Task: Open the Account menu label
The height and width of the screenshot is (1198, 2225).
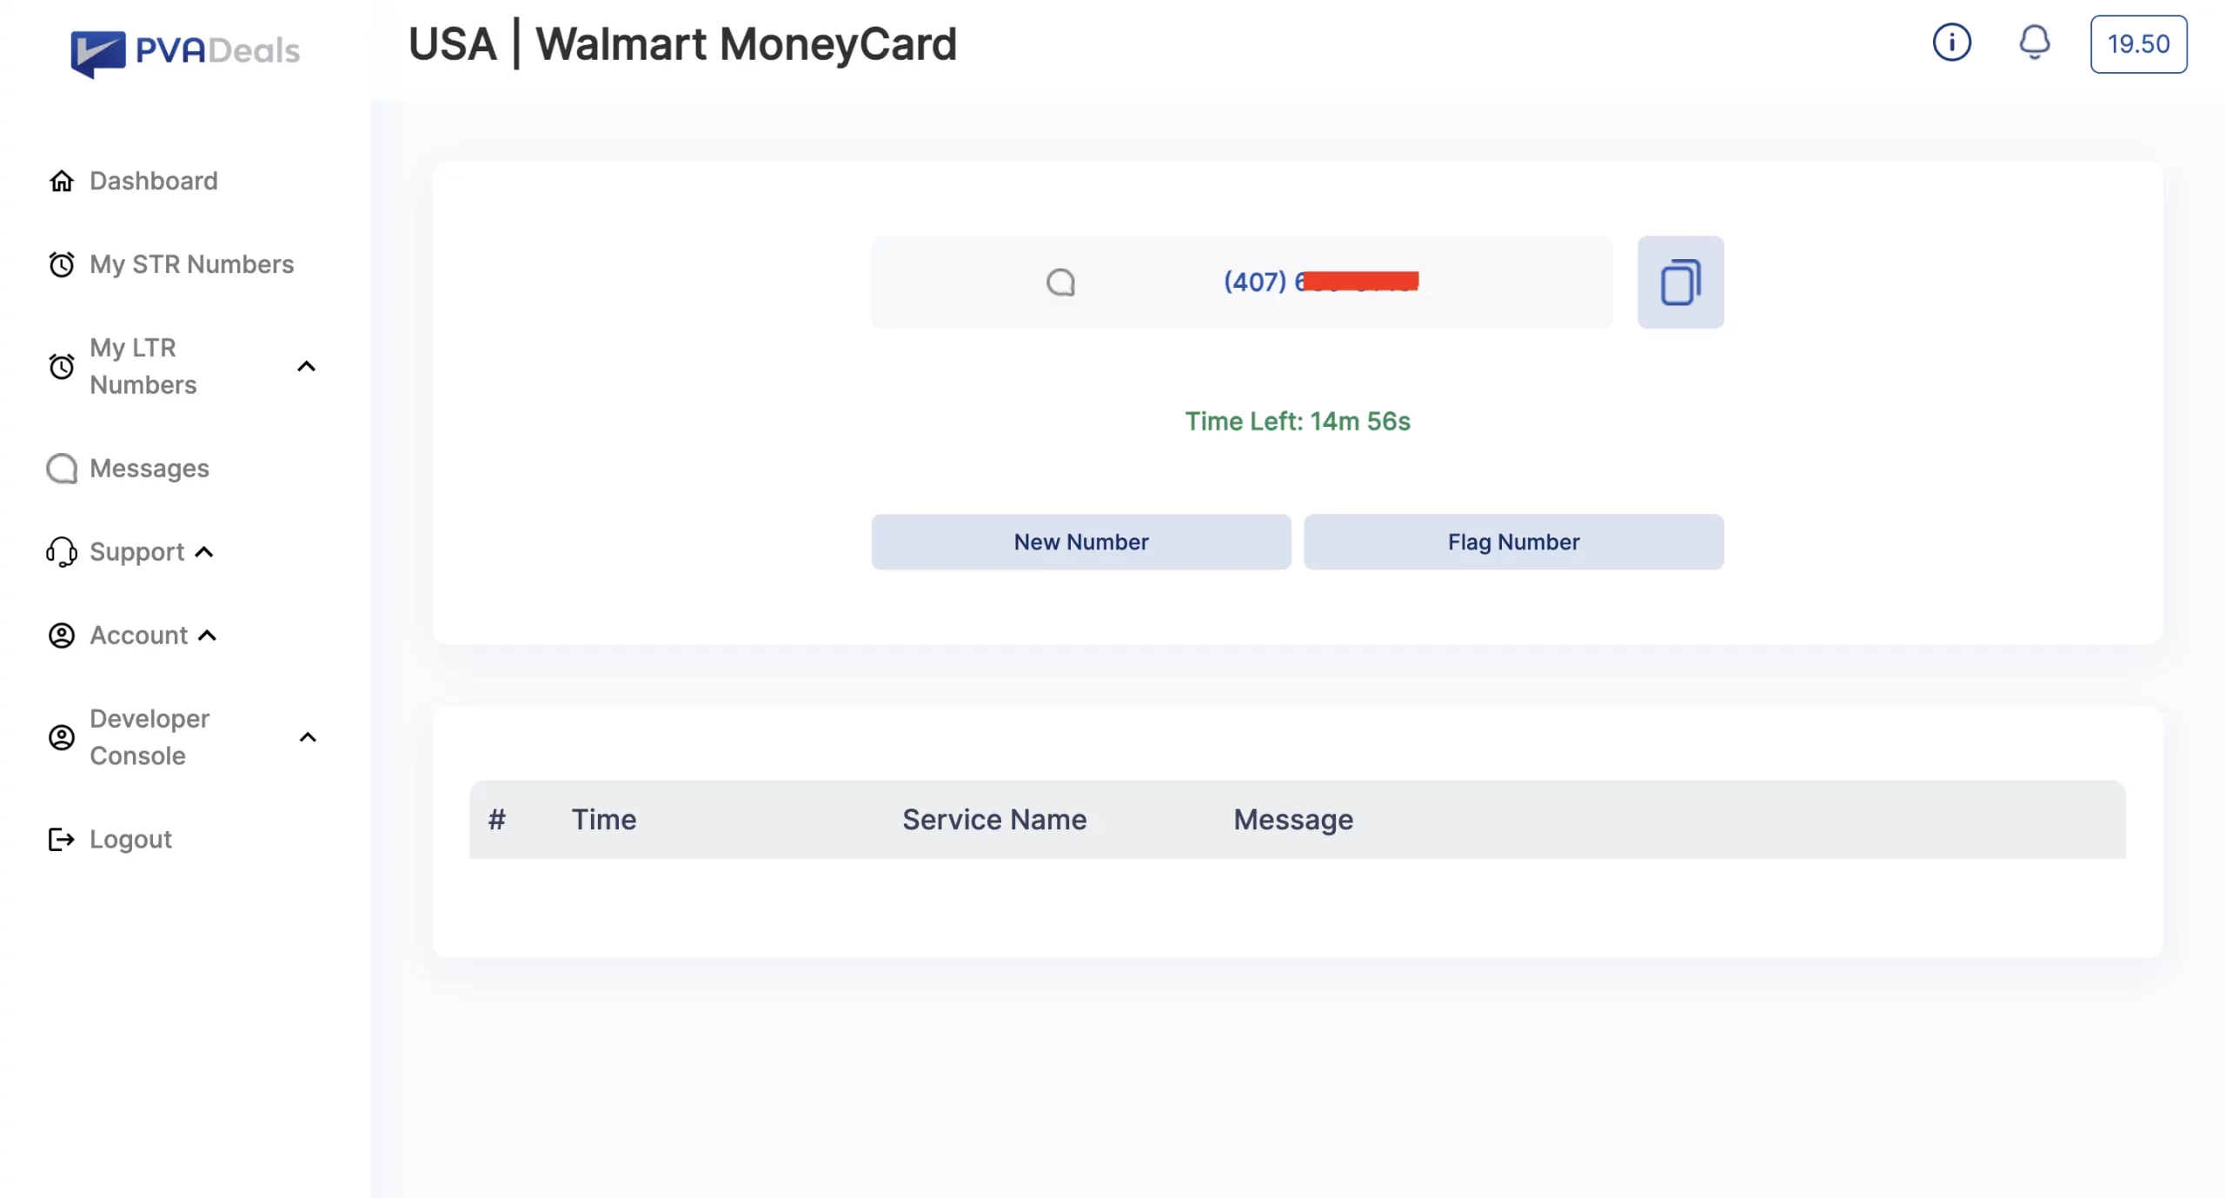Action: [138, 636]
